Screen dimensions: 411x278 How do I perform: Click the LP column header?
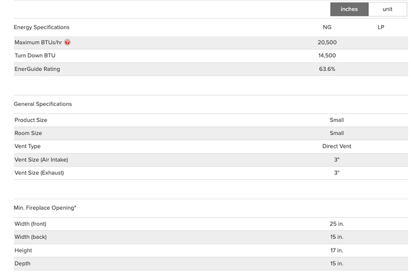tap(381, 27)
